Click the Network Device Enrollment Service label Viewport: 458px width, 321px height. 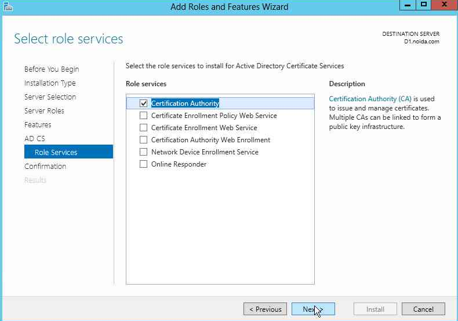[x=205, y=152]
